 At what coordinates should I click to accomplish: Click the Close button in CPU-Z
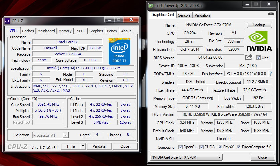[x=125, y=146]
